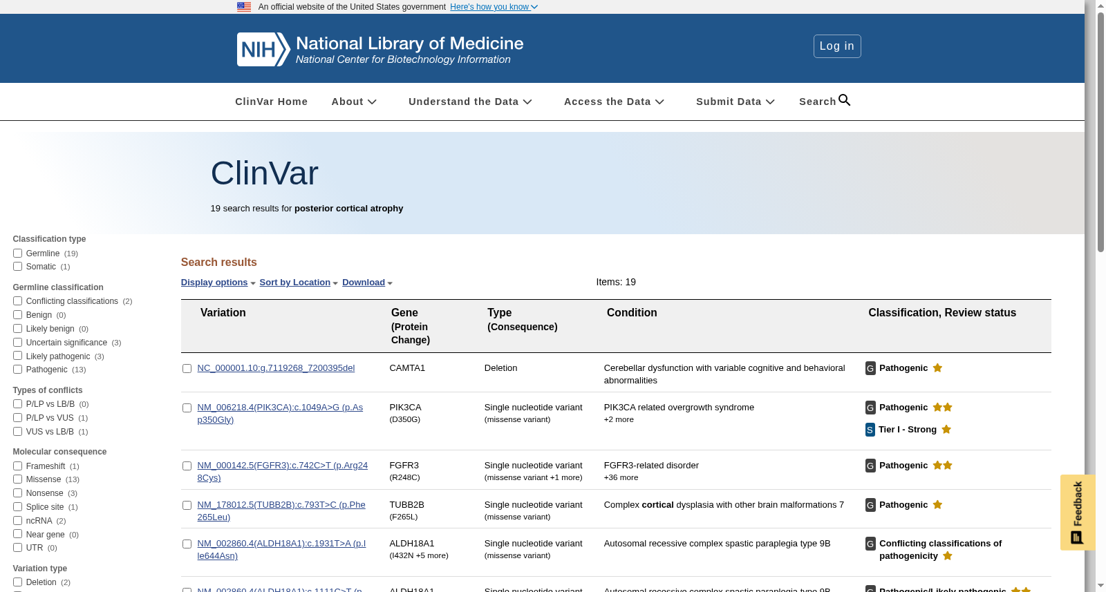The image size is (1106, 592).
Task: Select the TUBB2B variant row checkbox
Action: 187,506
